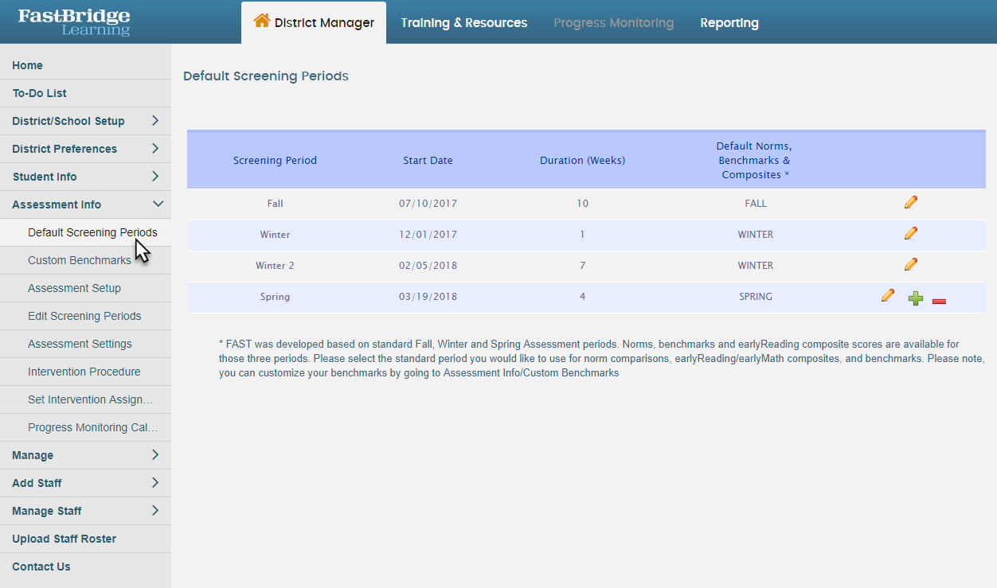997x588 pixels.
Task: Edit the Fall screening period pencil icon
Action: (911, 202)
